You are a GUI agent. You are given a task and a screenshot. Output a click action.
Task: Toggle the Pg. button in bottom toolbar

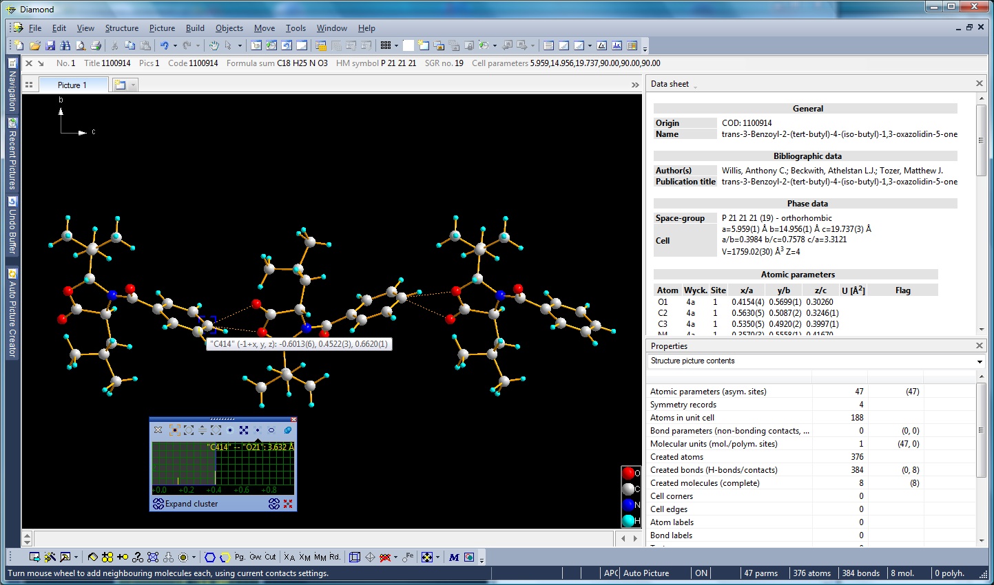[x=240, y=557]
